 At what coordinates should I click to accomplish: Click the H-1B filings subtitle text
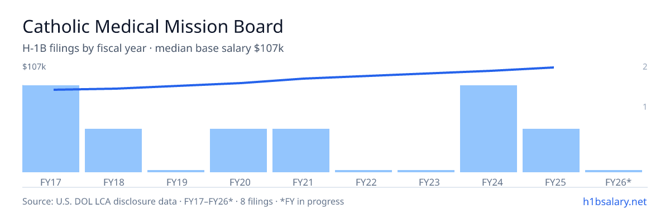pyautogui.click(x=153, y=49)
